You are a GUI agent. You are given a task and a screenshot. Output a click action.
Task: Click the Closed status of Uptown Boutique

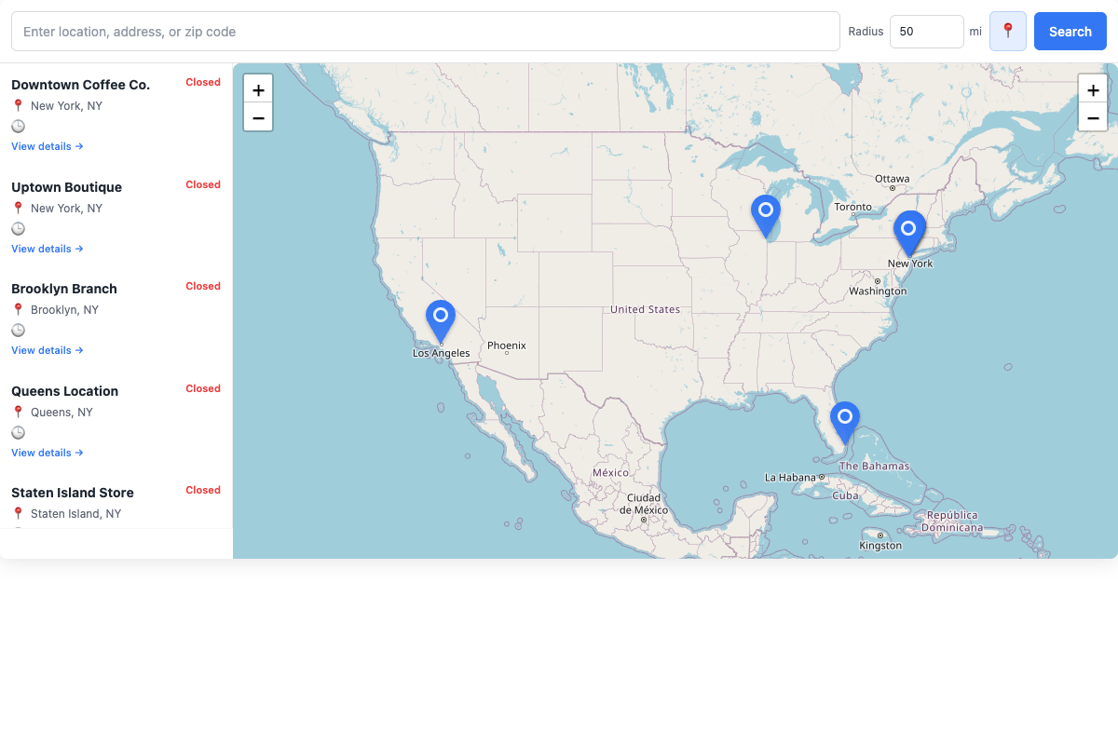click(203, 184)
